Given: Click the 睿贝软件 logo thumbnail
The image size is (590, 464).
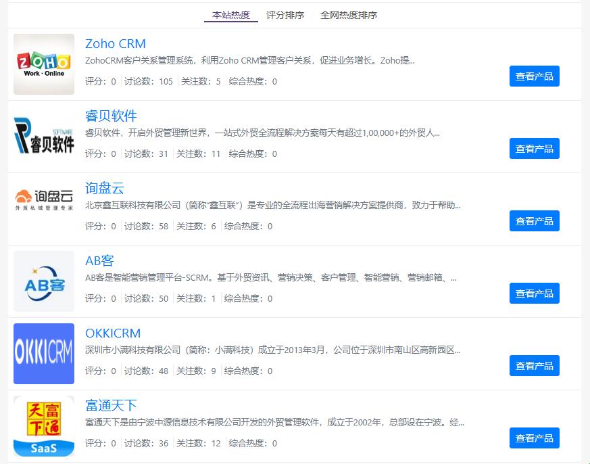Looking at the screenshot, I should pos(44,137).
